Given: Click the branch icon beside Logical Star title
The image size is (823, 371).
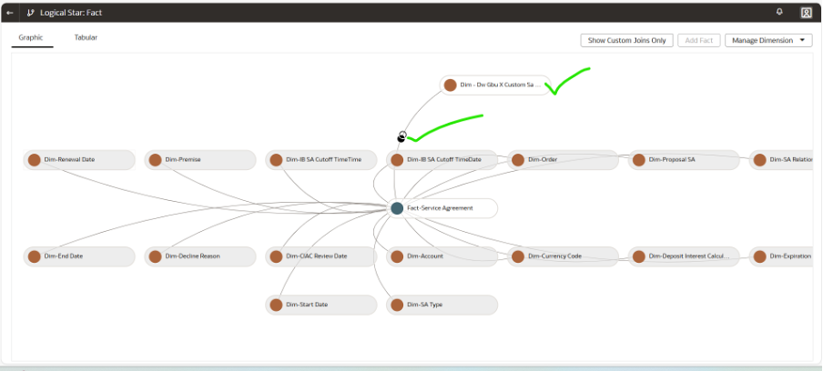Looking at the screenshot, I should [x=31, y=13].
